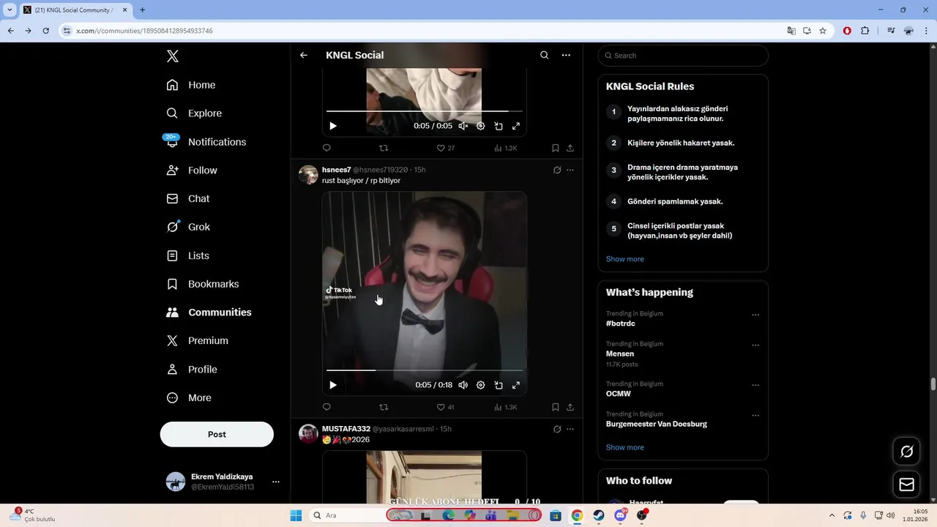Play the top 0:05 video

click(333, 126)
